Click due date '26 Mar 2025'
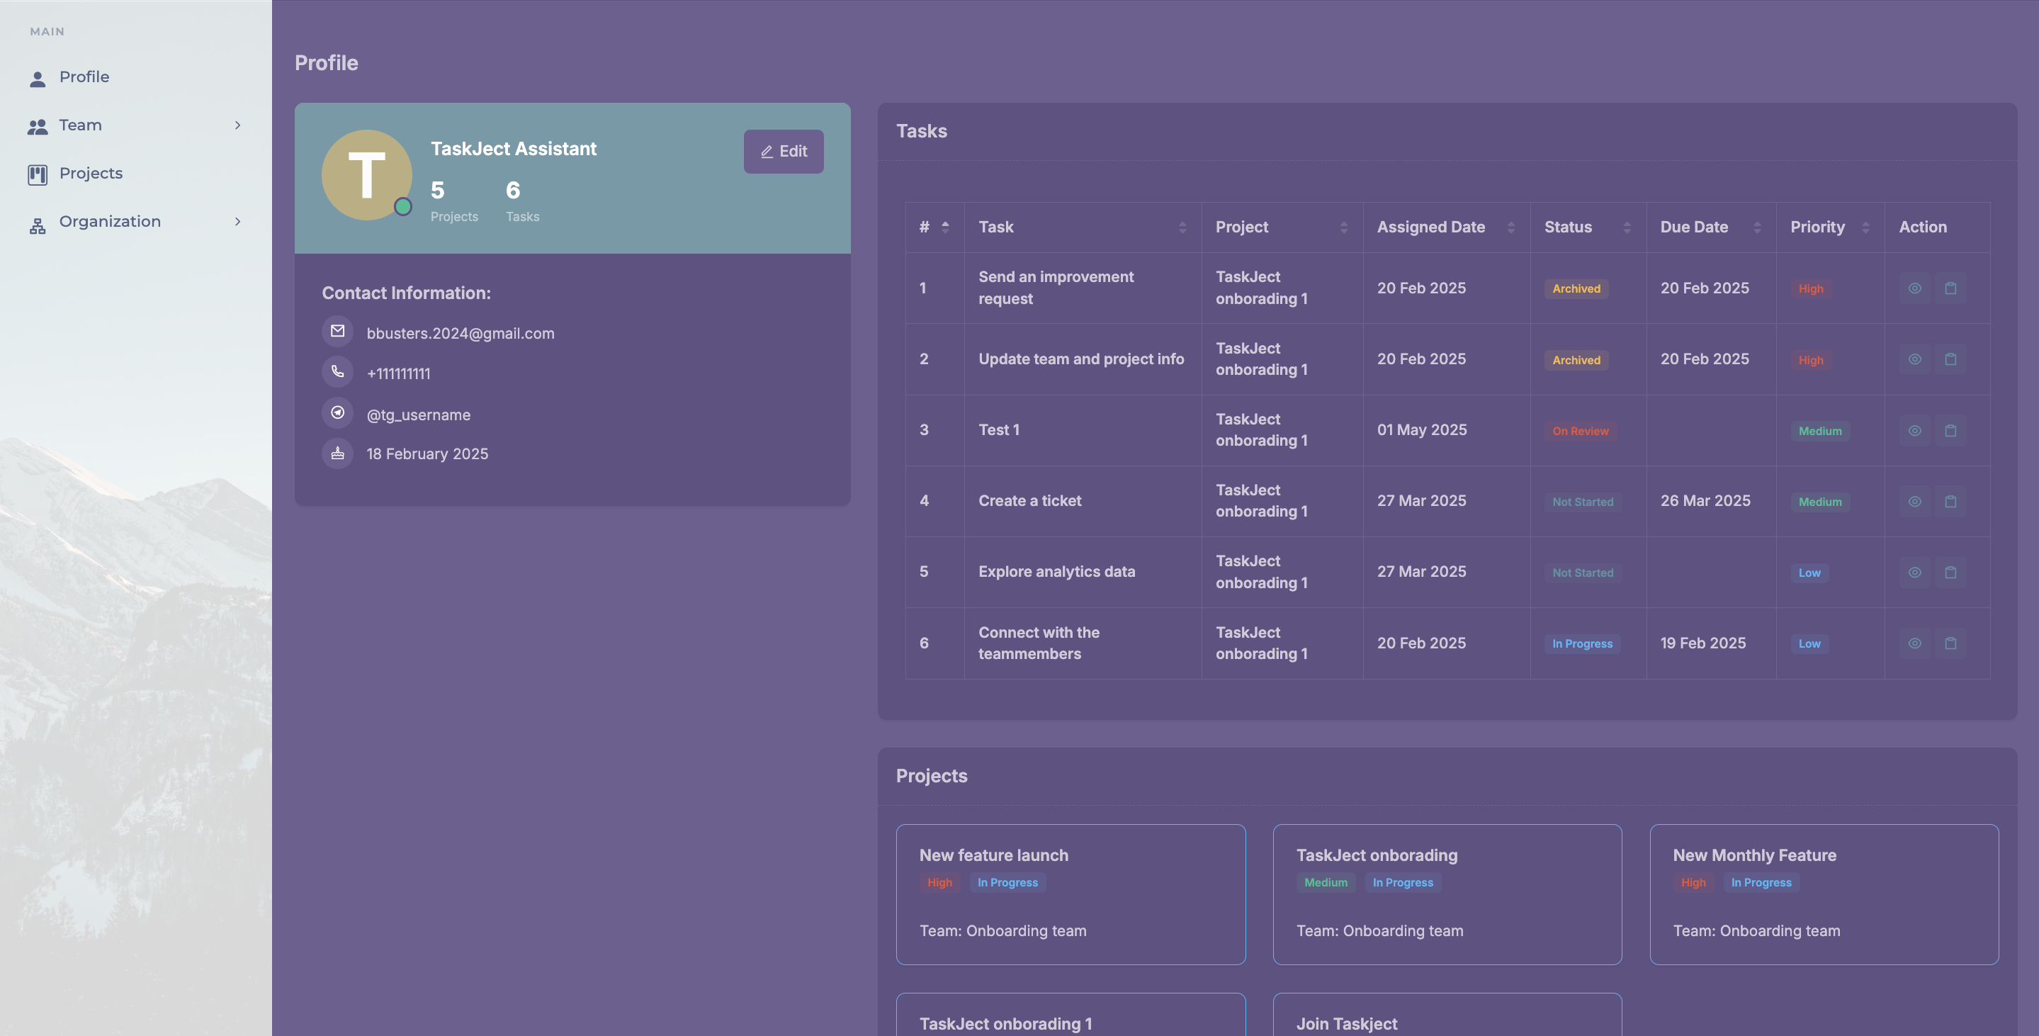Image resolution: width=2039 pixels, height=1036 pixels. 1705,501
